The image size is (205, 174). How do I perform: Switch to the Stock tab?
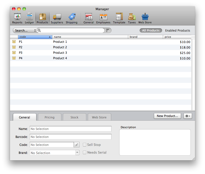[x=75, y=117]
